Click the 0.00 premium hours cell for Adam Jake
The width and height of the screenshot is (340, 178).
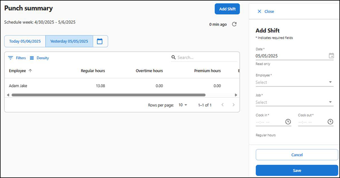217,86
